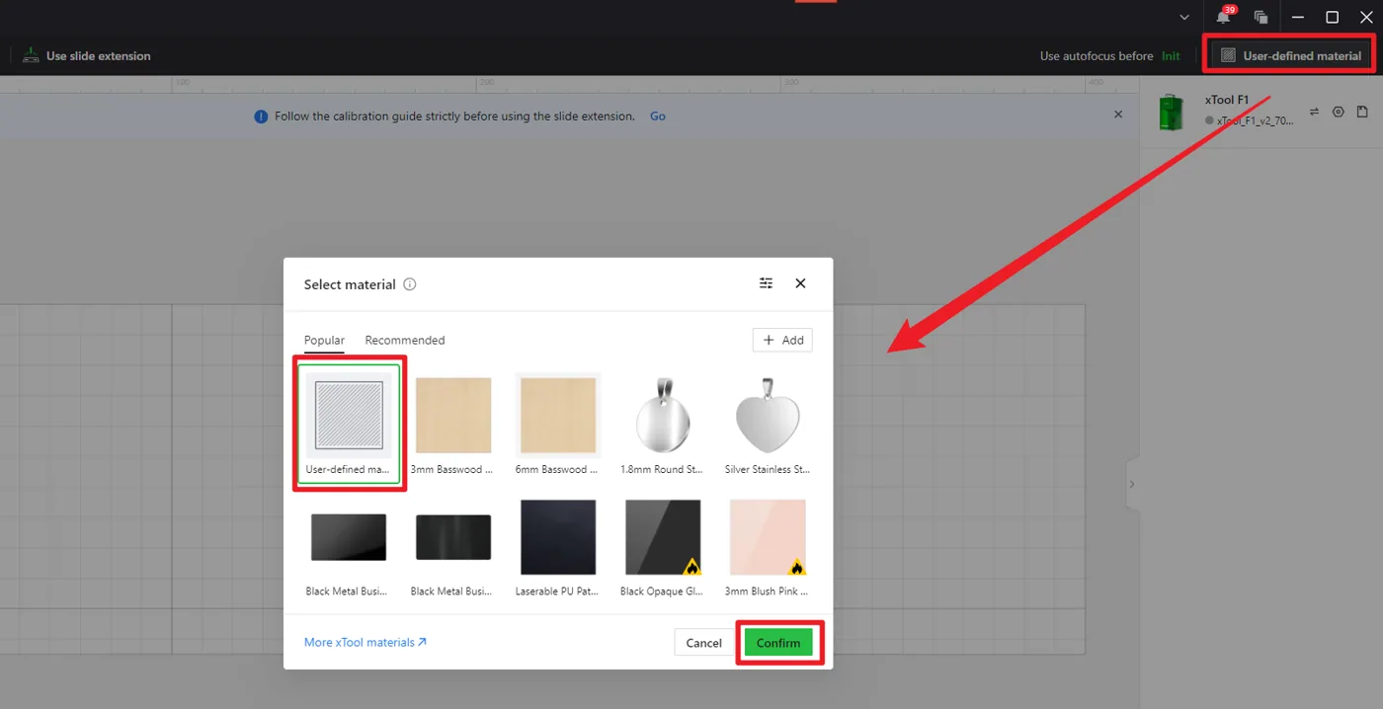Confirm the material selection
Viewport: 1383px width, 709px height.
coord(778,643)
